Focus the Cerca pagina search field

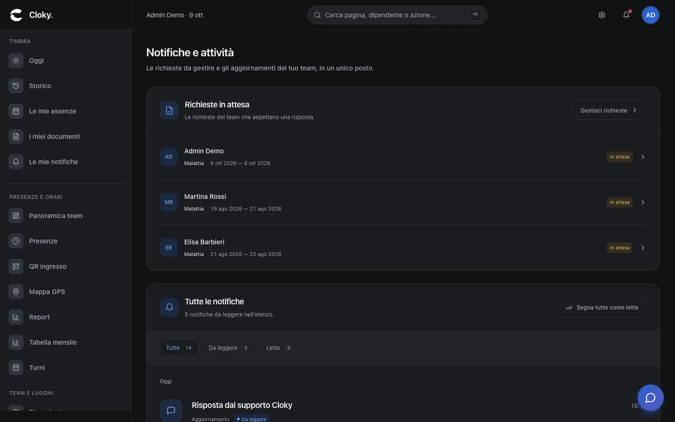click(x=397, y=15)
